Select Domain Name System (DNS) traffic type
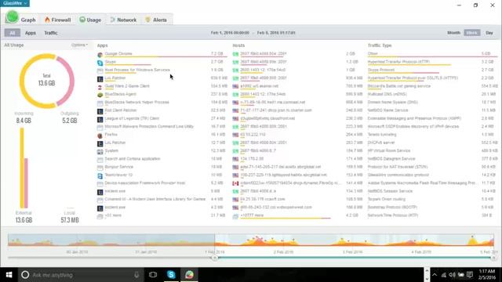This screenshot has width=502, height=282. coord(432,103)
